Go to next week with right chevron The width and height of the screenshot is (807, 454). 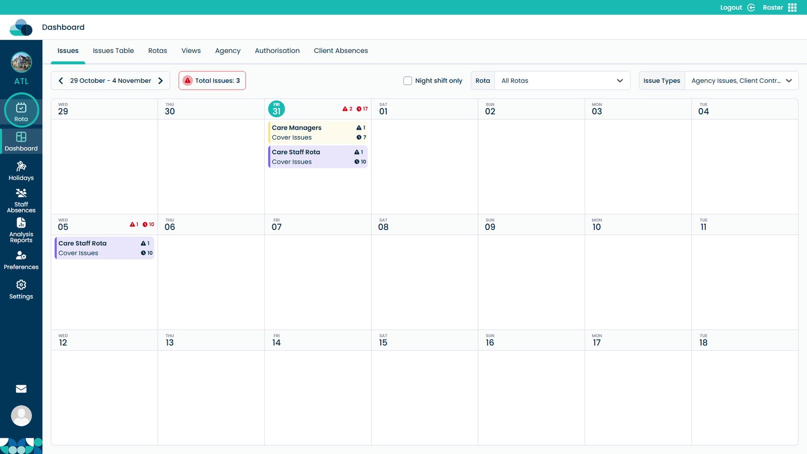click(x=161, y=81)
